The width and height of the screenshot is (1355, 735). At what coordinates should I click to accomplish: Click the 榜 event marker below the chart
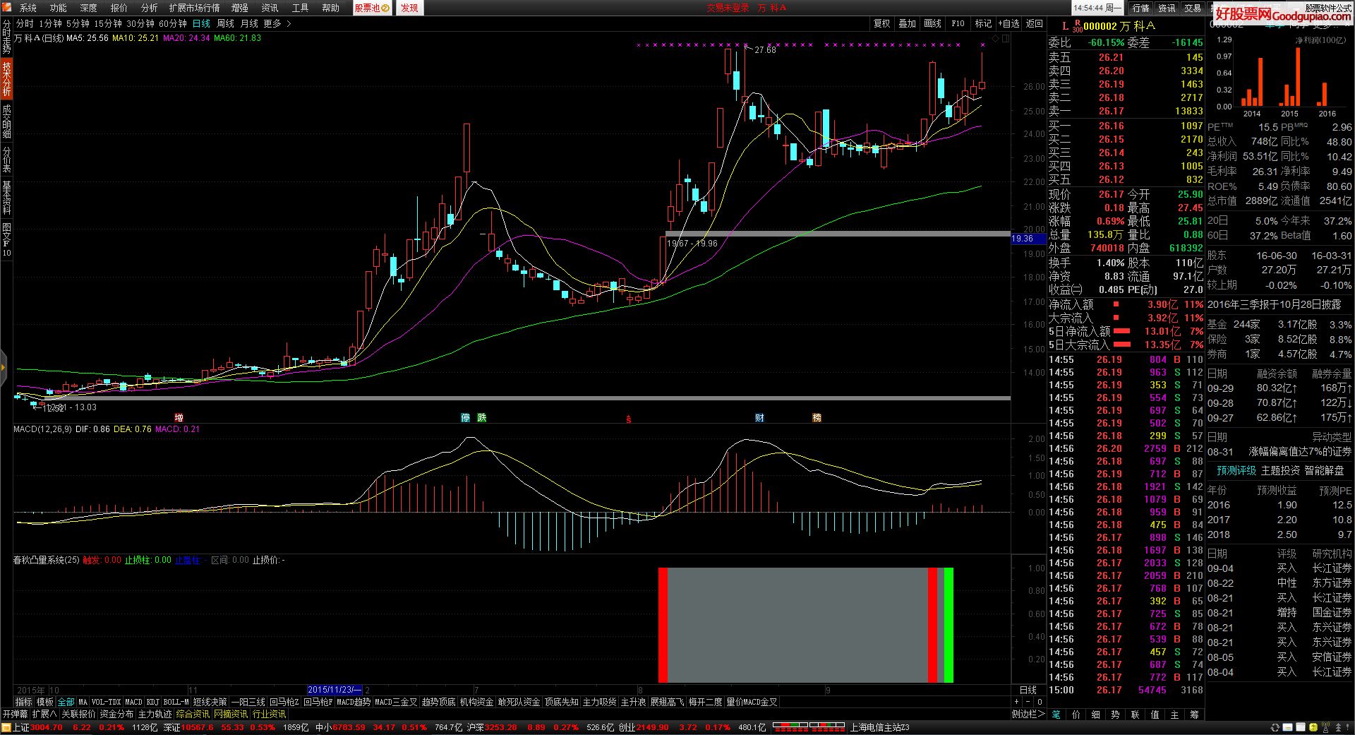[x=817, y=418]
